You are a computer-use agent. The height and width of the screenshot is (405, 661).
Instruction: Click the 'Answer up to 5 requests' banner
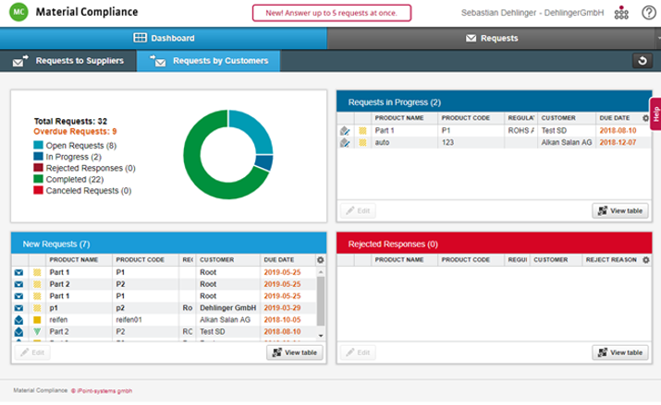tap(332, 13)
